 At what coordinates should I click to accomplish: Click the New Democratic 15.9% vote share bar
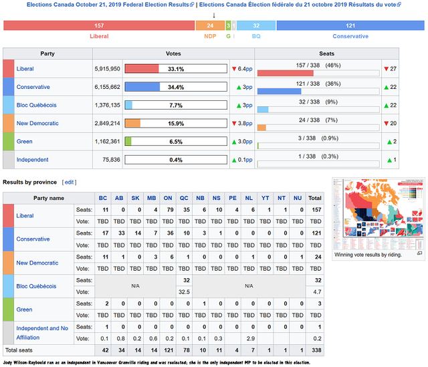[176, 123]
